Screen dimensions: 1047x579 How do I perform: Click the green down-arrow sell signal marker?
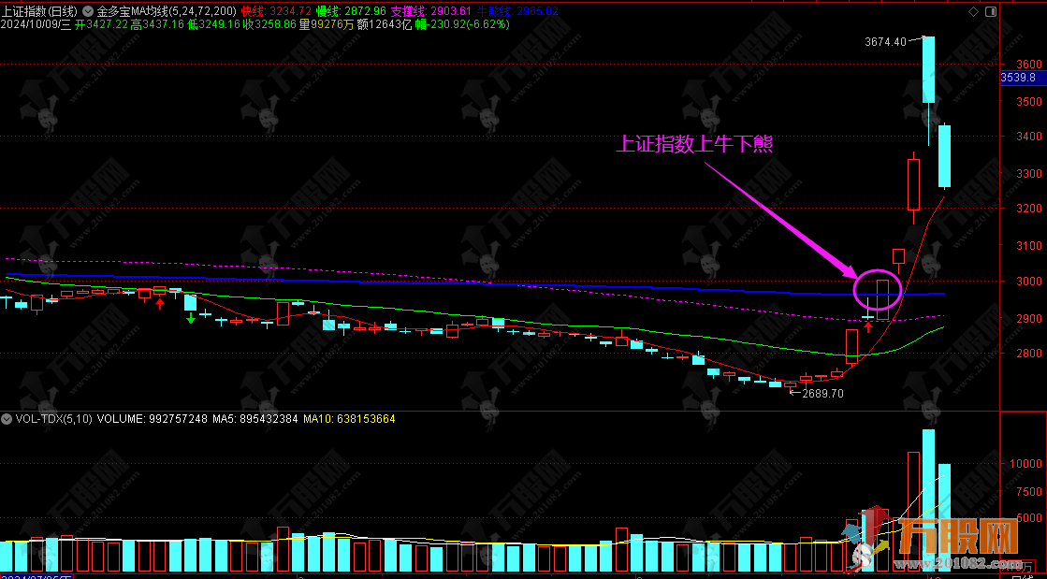pos(190,319)
